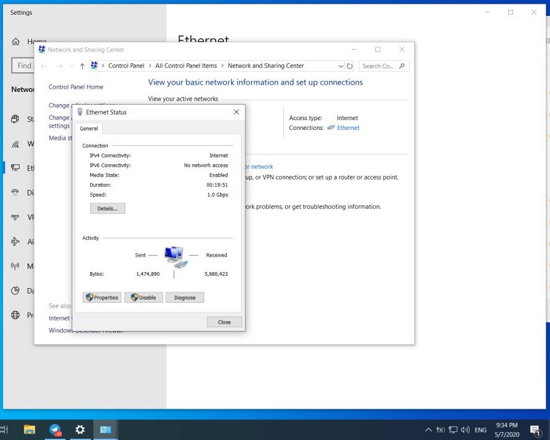Click the sent bytes value 1,474,890
550x440 pixels.
[148, 274]
